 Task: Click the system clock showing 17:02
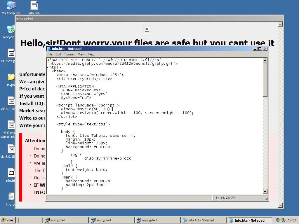click(292, 220)
